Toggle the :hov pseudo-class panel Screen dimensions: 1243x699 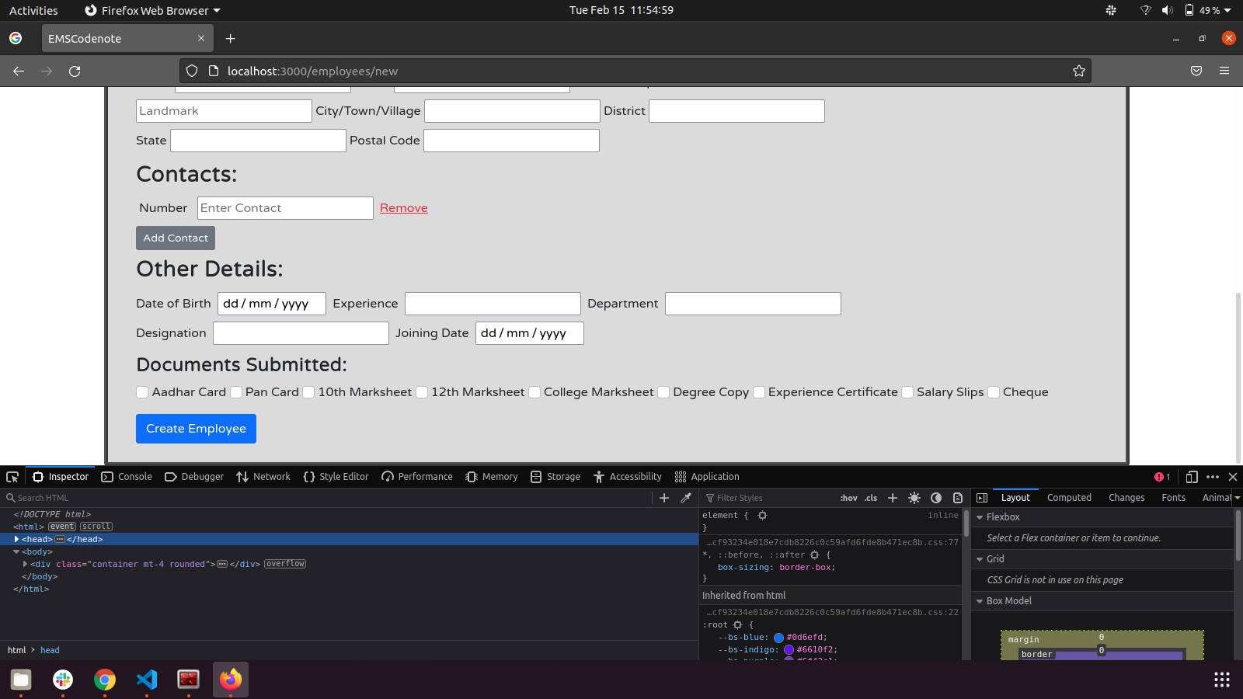(849, 498)
